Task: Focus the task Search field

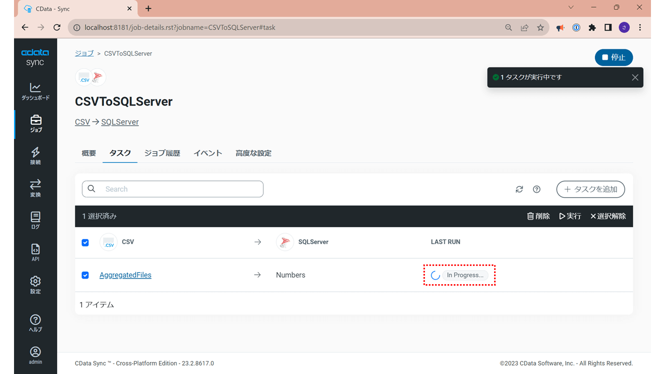Action: [x=172, y=189]
